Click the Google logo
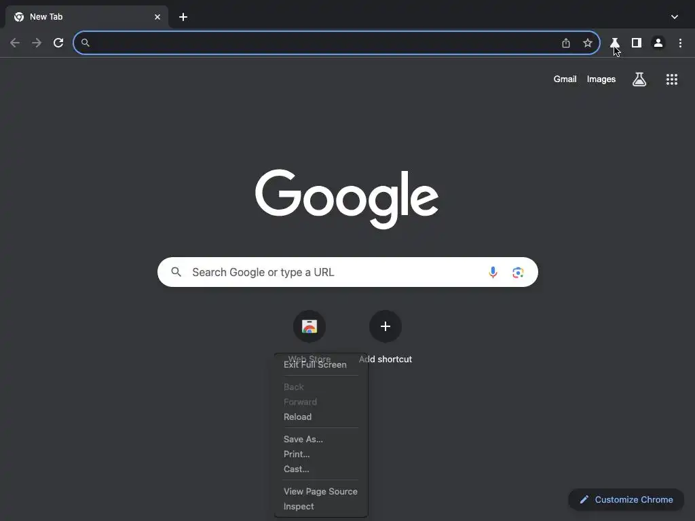This screenshot has width=695, height=521. pos(347,199)
